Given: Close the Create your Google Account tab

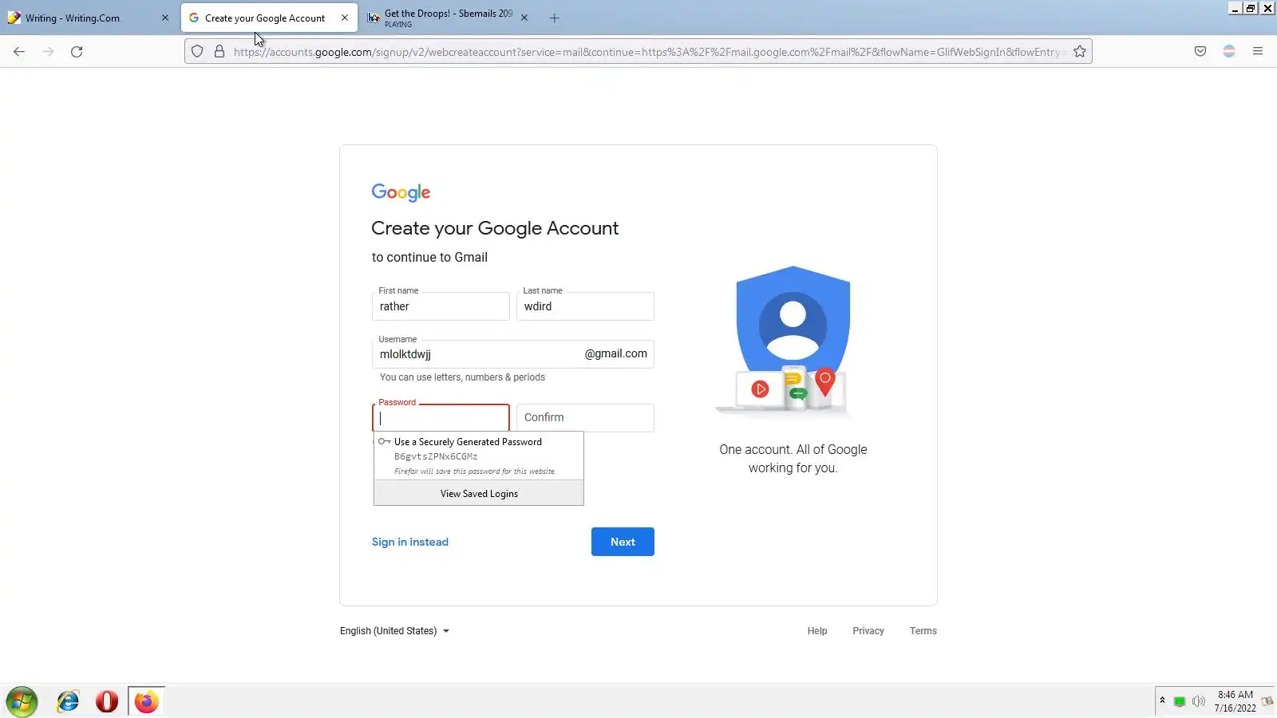Looking at the screenshot, I should 345,18.
